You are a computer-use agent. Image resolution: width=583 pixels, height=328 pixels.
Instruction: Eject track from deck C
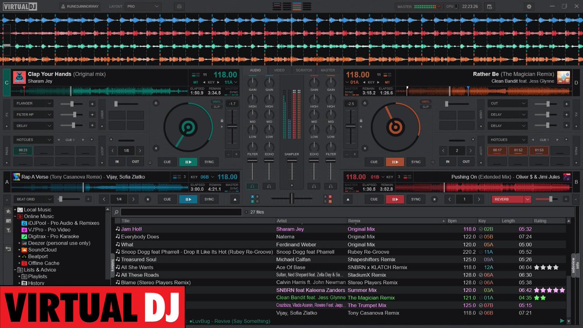(x=155, y=104)
